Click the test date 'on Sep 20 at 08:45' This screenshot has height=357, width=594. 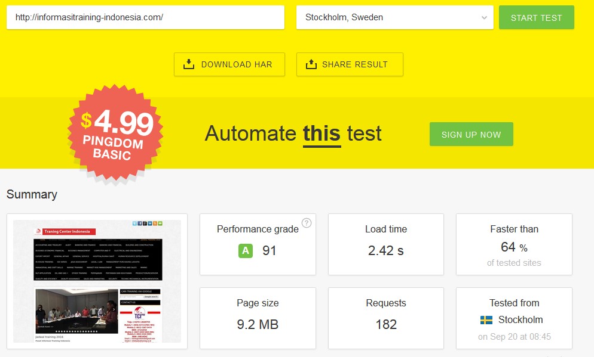tap(515, 337)
